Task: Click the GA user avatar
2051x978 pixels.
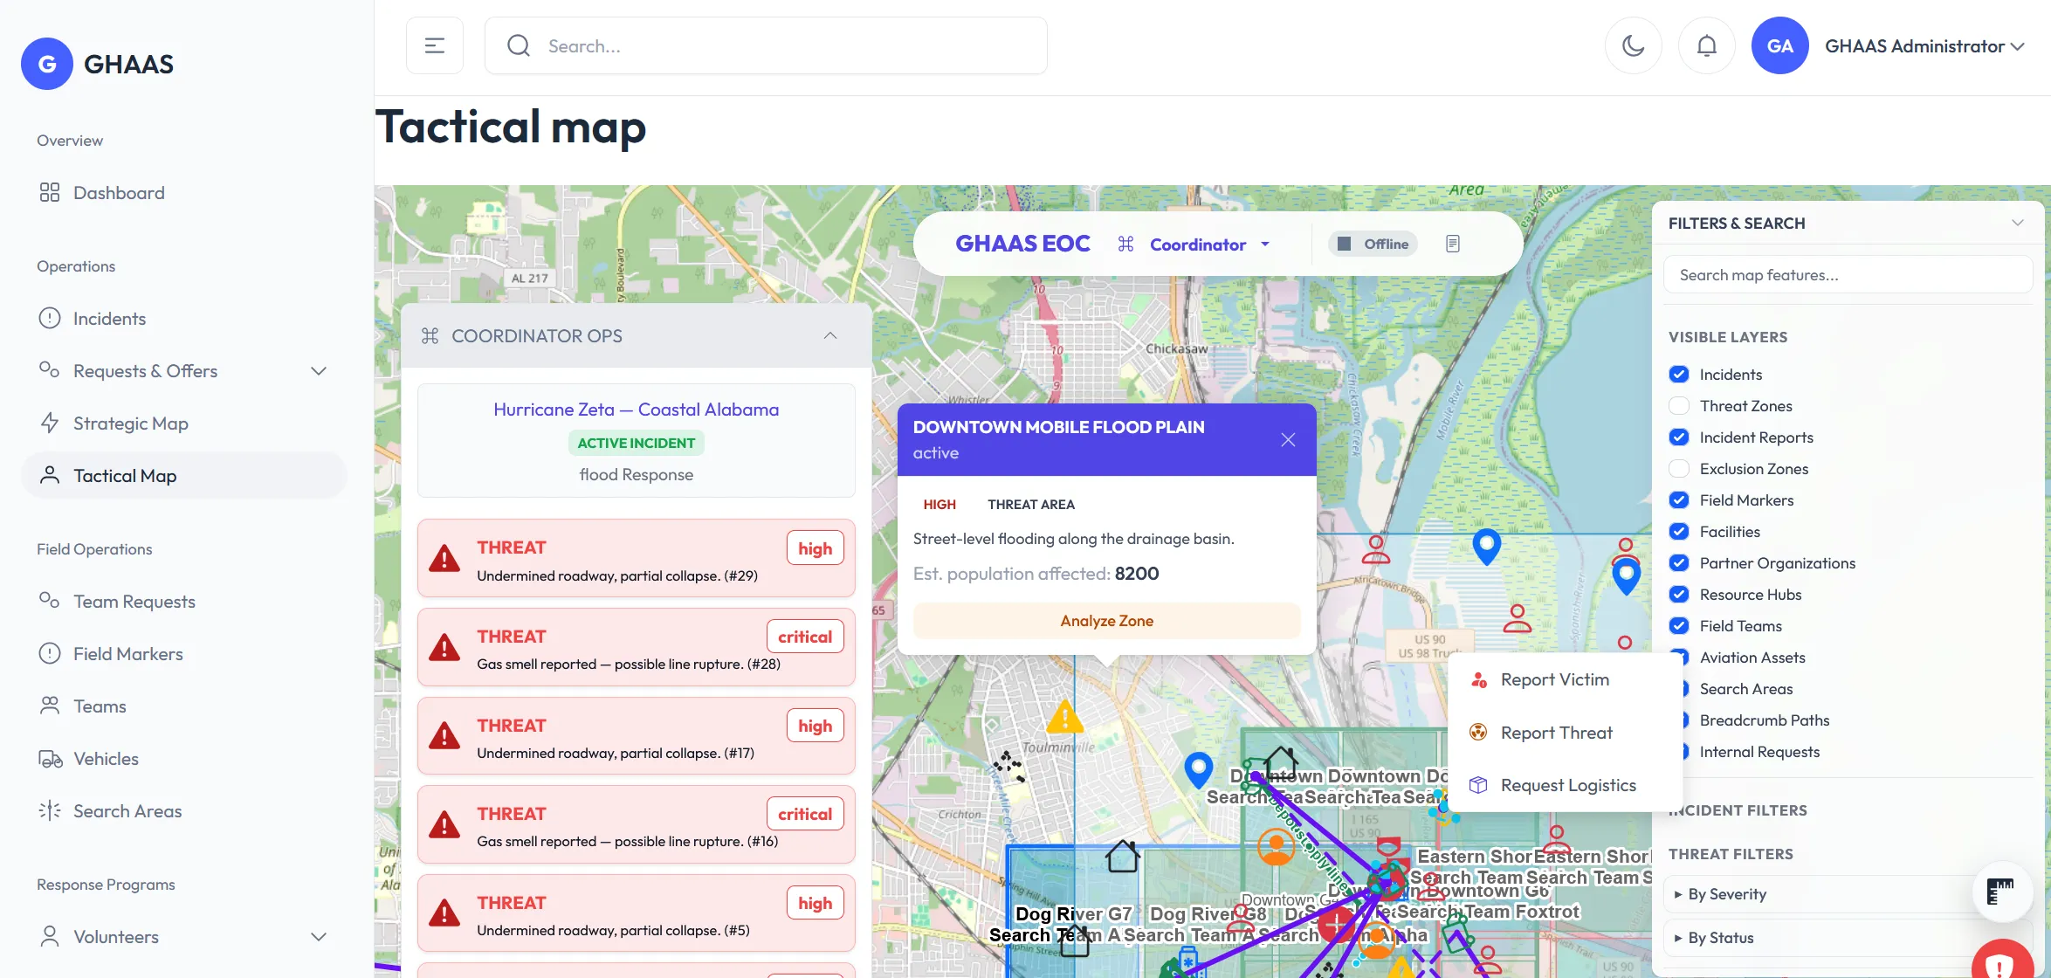Action: 1779,45
